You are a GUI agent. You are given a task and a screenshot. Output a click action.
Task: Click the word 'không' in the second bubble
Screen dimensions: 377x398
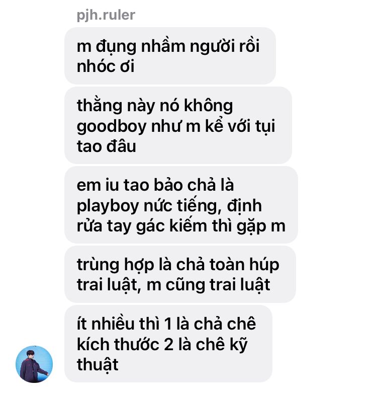click(208, 106)
